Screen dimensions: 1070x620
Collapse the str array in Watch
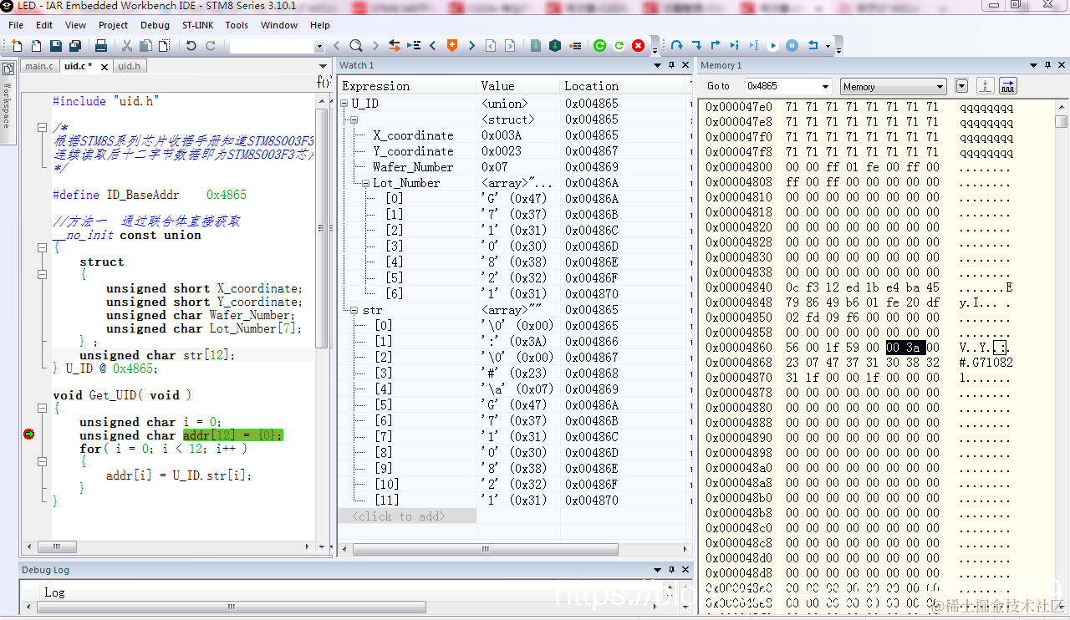click(x=354, y=310)
